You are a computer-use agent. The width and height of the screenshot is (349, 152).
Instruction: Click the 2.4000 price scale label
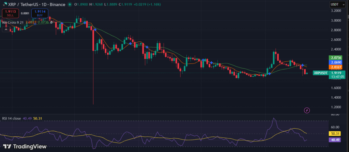(336, 49)
